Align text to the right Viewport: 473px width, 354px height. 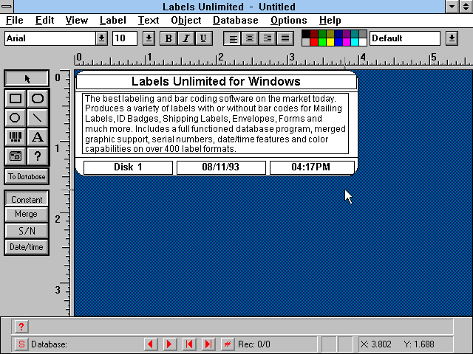[x=268, y=38]
